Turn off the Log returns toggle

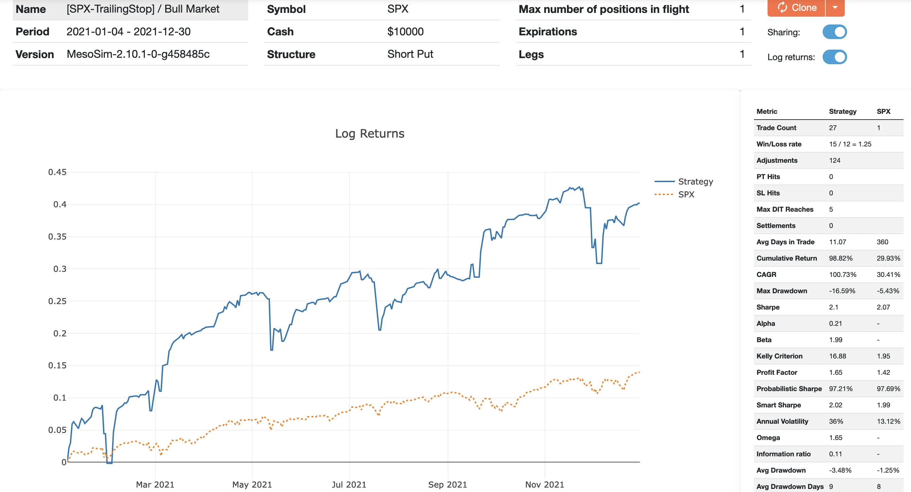click(835, 57)
